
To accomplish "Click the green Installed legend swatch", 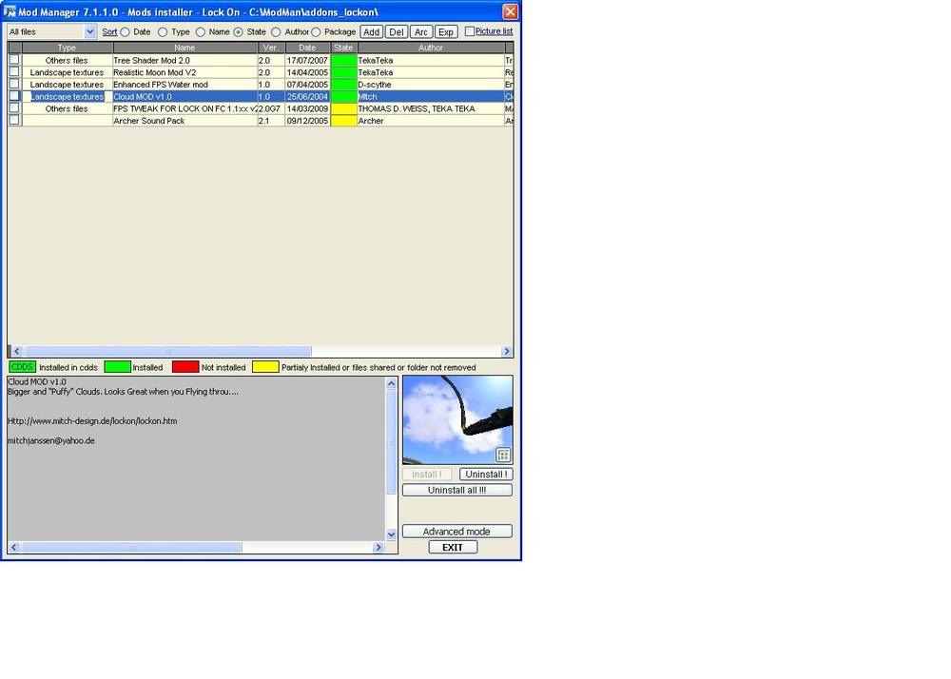I will (118, 367).
